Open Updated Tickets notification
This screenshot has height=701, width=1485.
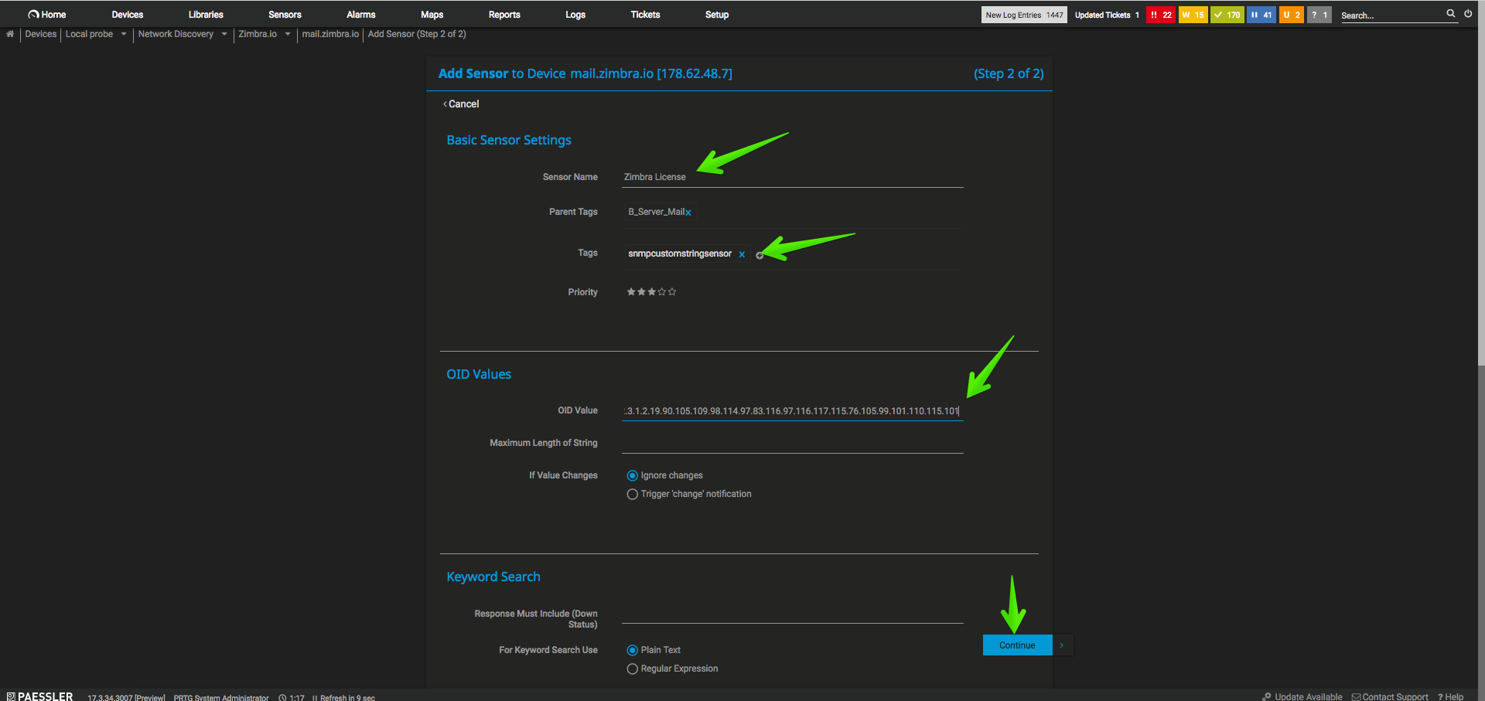pyautogui.click(x=1107, y=15)
